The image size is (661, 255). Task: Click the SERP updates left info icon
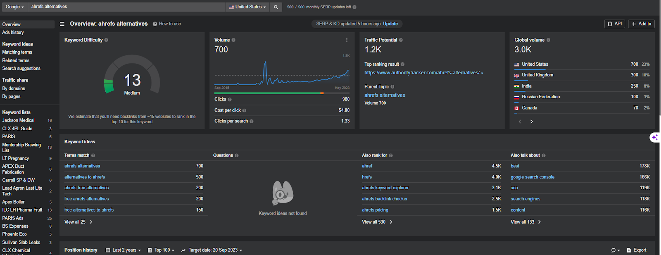click(x=354, y=7)
